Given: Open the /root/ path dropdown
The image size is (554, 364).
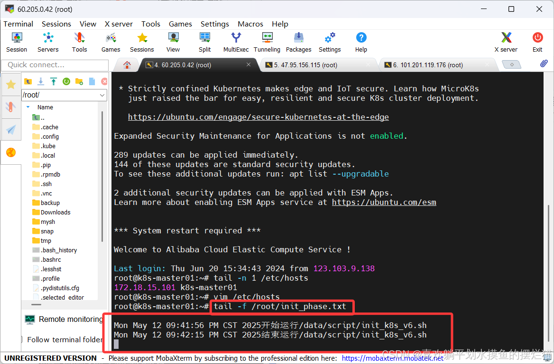Looking at the screenshot, I should pos(102,95).
